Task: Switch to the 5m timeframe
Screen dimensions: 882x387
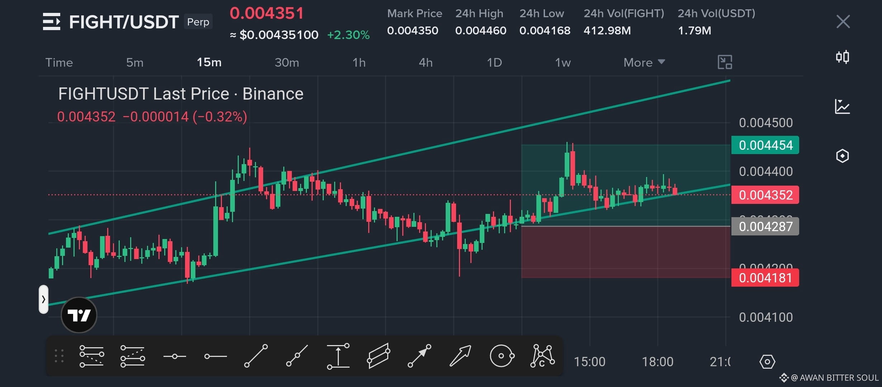Action: [x=135, y=62]
